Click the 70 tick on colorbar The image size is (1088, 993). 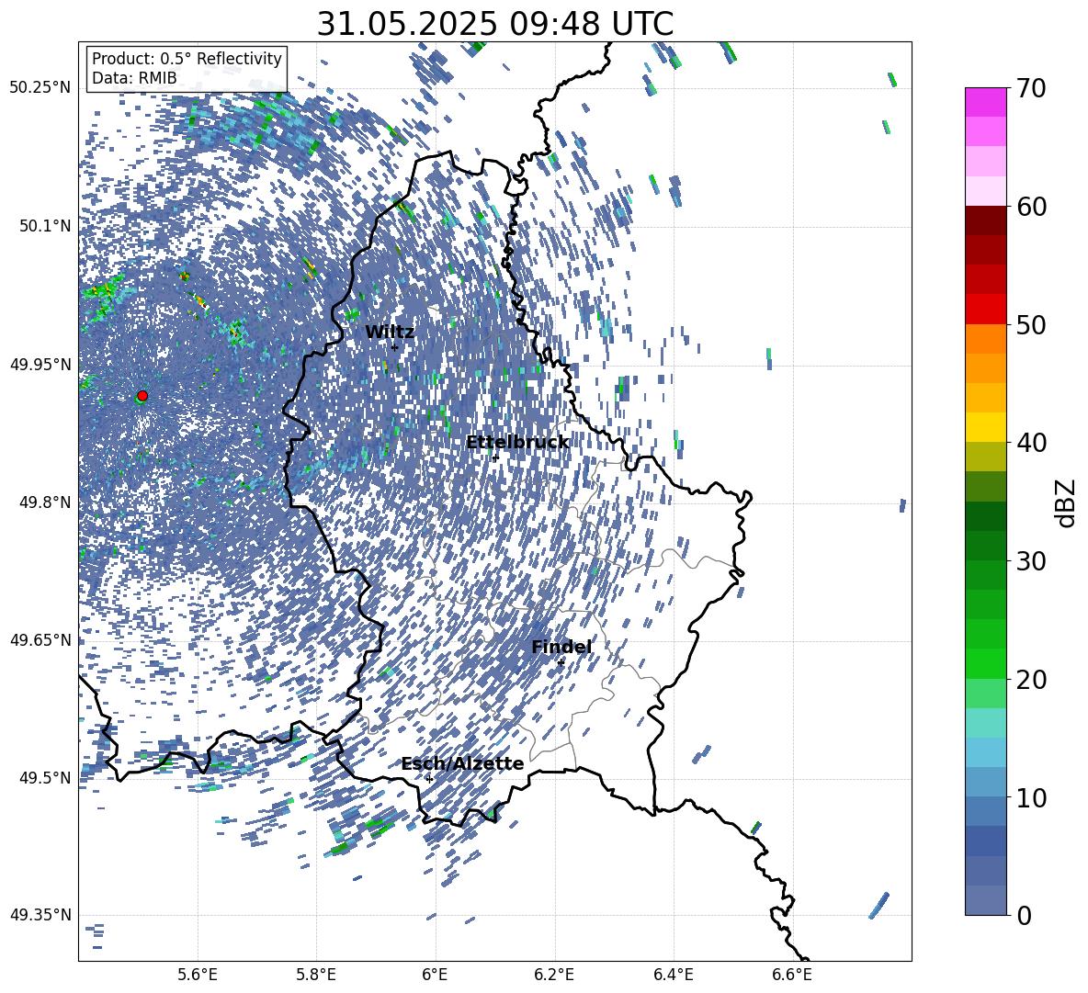click(x=1030, y=88)
